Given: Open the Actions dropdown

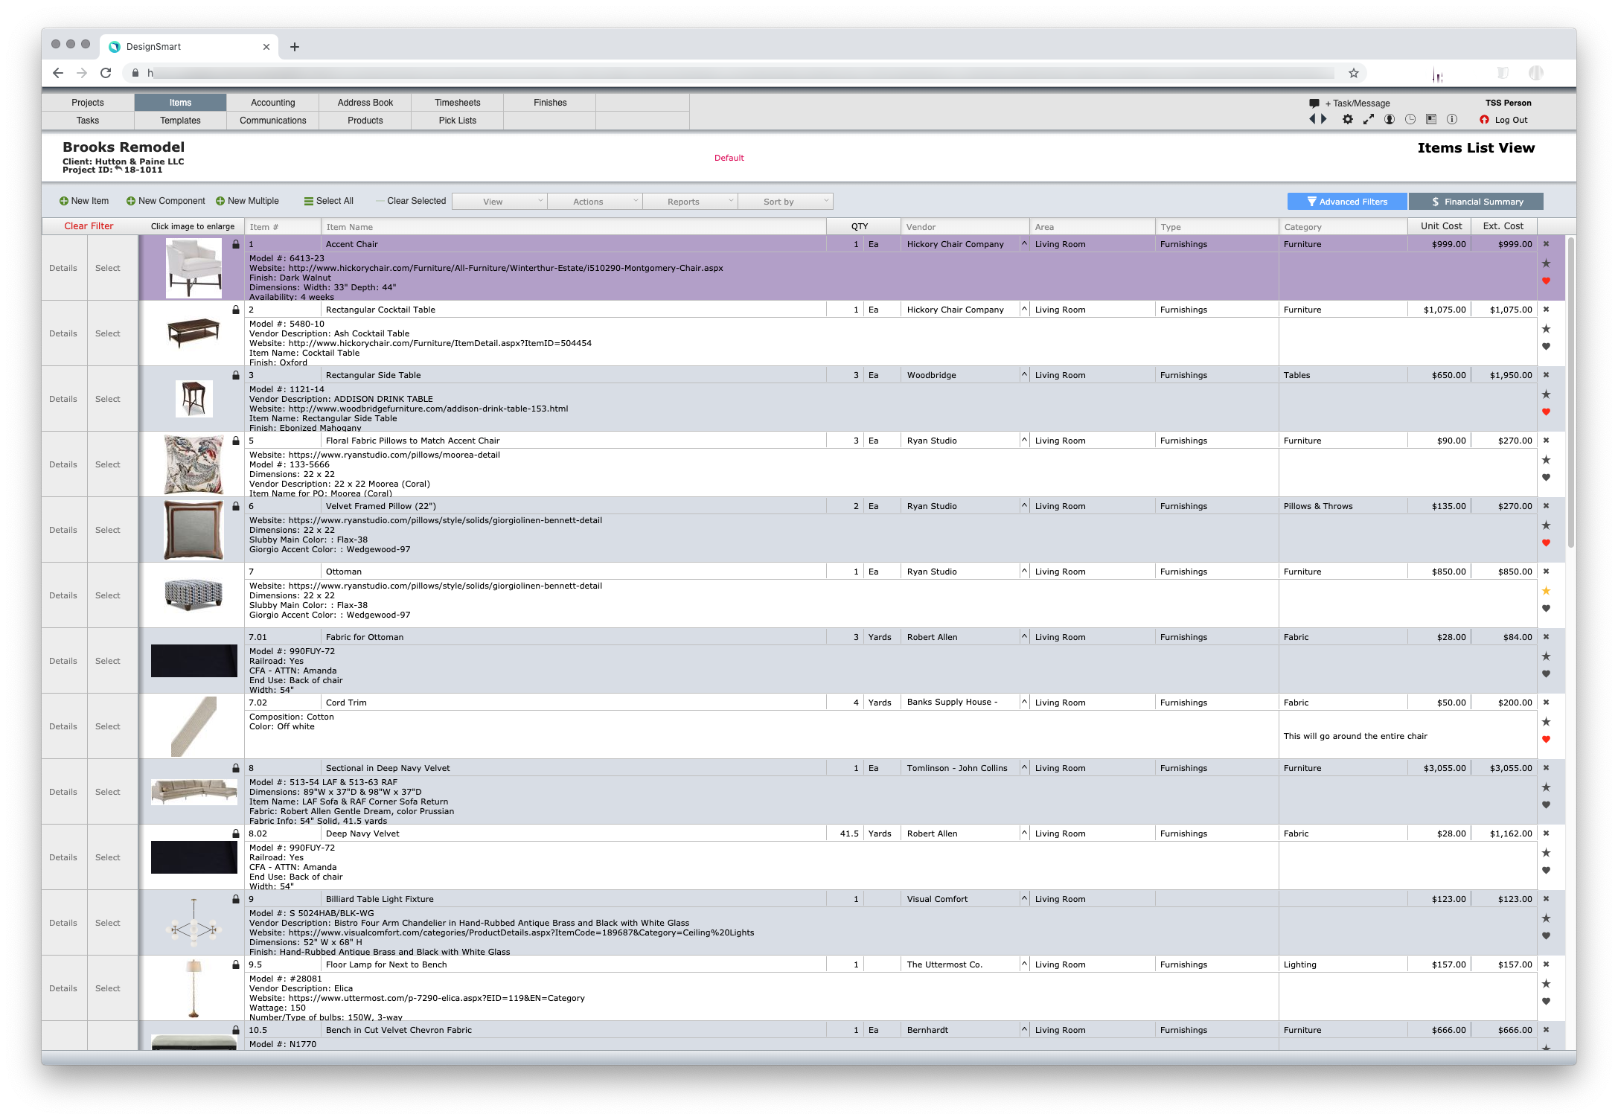Looking at the screenshot, I should click(595, 202).
